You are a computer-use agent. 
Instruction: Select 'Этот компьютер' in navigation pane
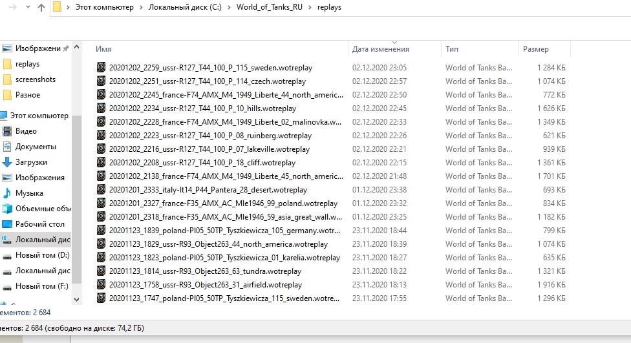pos(39,116)
